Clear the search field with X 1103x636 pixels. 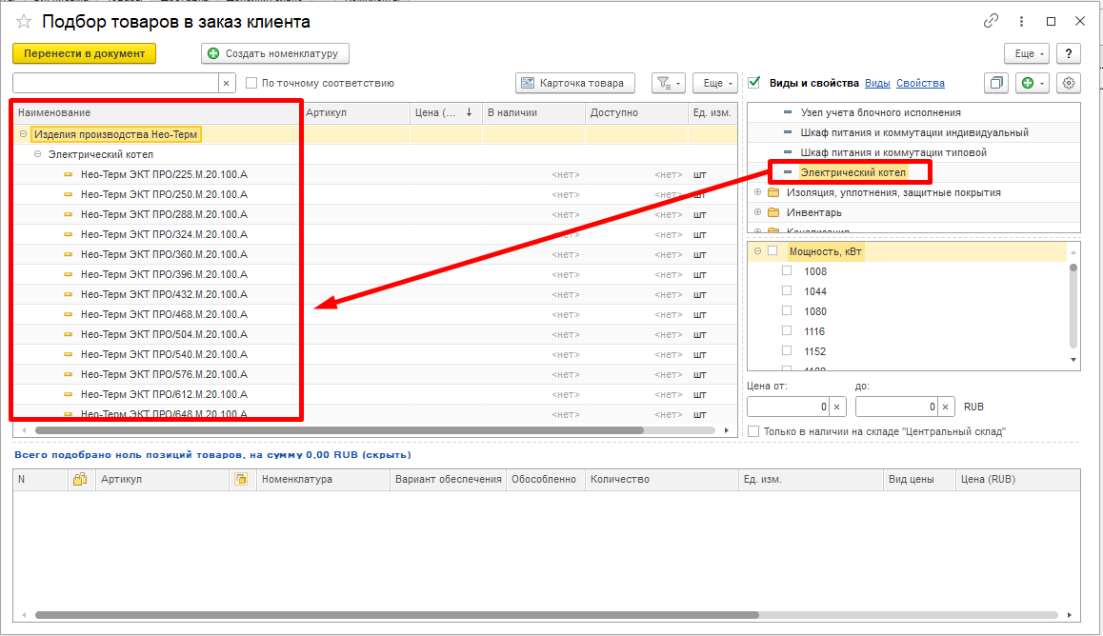(x=226, y=83)
